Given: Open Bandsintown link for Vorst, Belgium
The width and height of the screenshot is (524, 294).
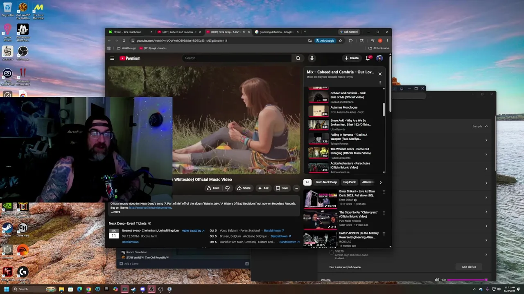Looking at the screenshot, I should tap(274, 231).
